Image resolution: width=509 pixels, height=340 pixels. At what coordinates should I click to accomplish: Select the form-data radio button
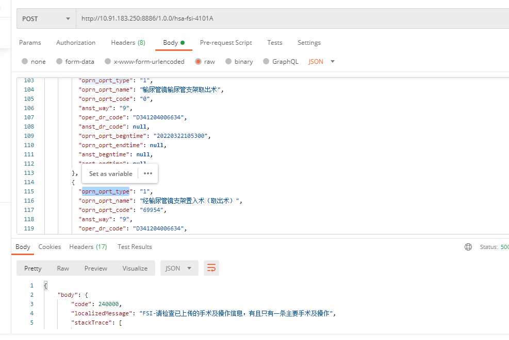click(x=59, y=61)
